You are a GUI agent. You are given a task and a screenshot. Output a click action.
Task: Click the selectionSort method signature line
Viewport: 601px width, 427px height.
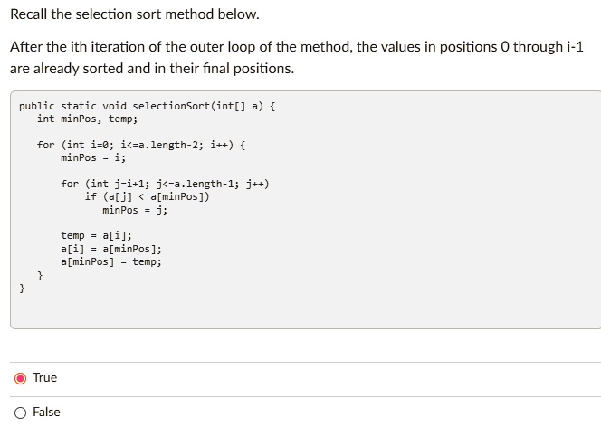pos(148,106)
